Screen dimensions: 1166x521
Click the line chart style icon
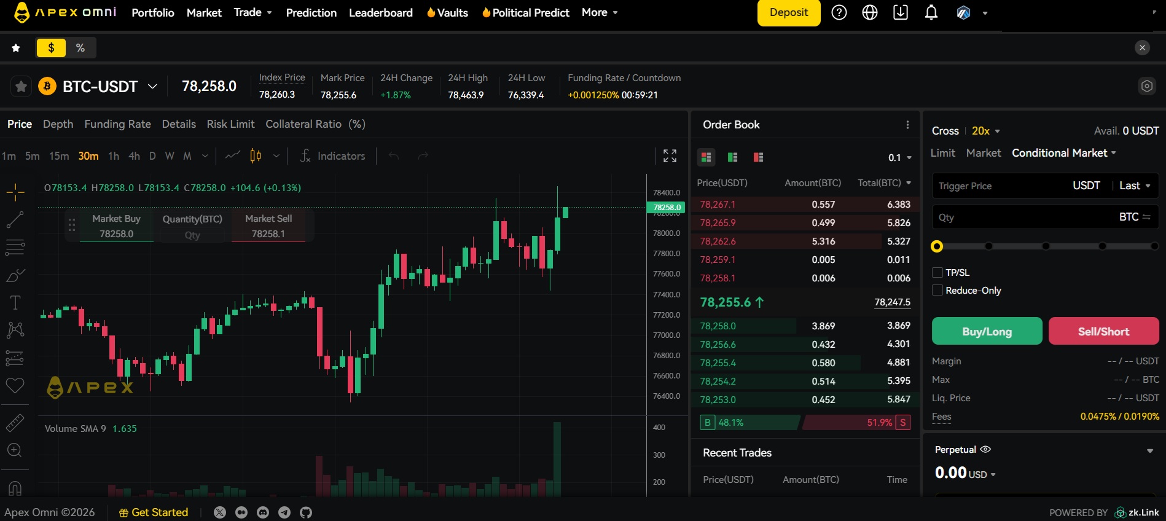pyautogui.click(x=233, y=156)
